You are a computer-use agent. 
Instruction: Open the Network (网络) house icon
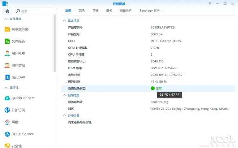[x=7, y=122]
